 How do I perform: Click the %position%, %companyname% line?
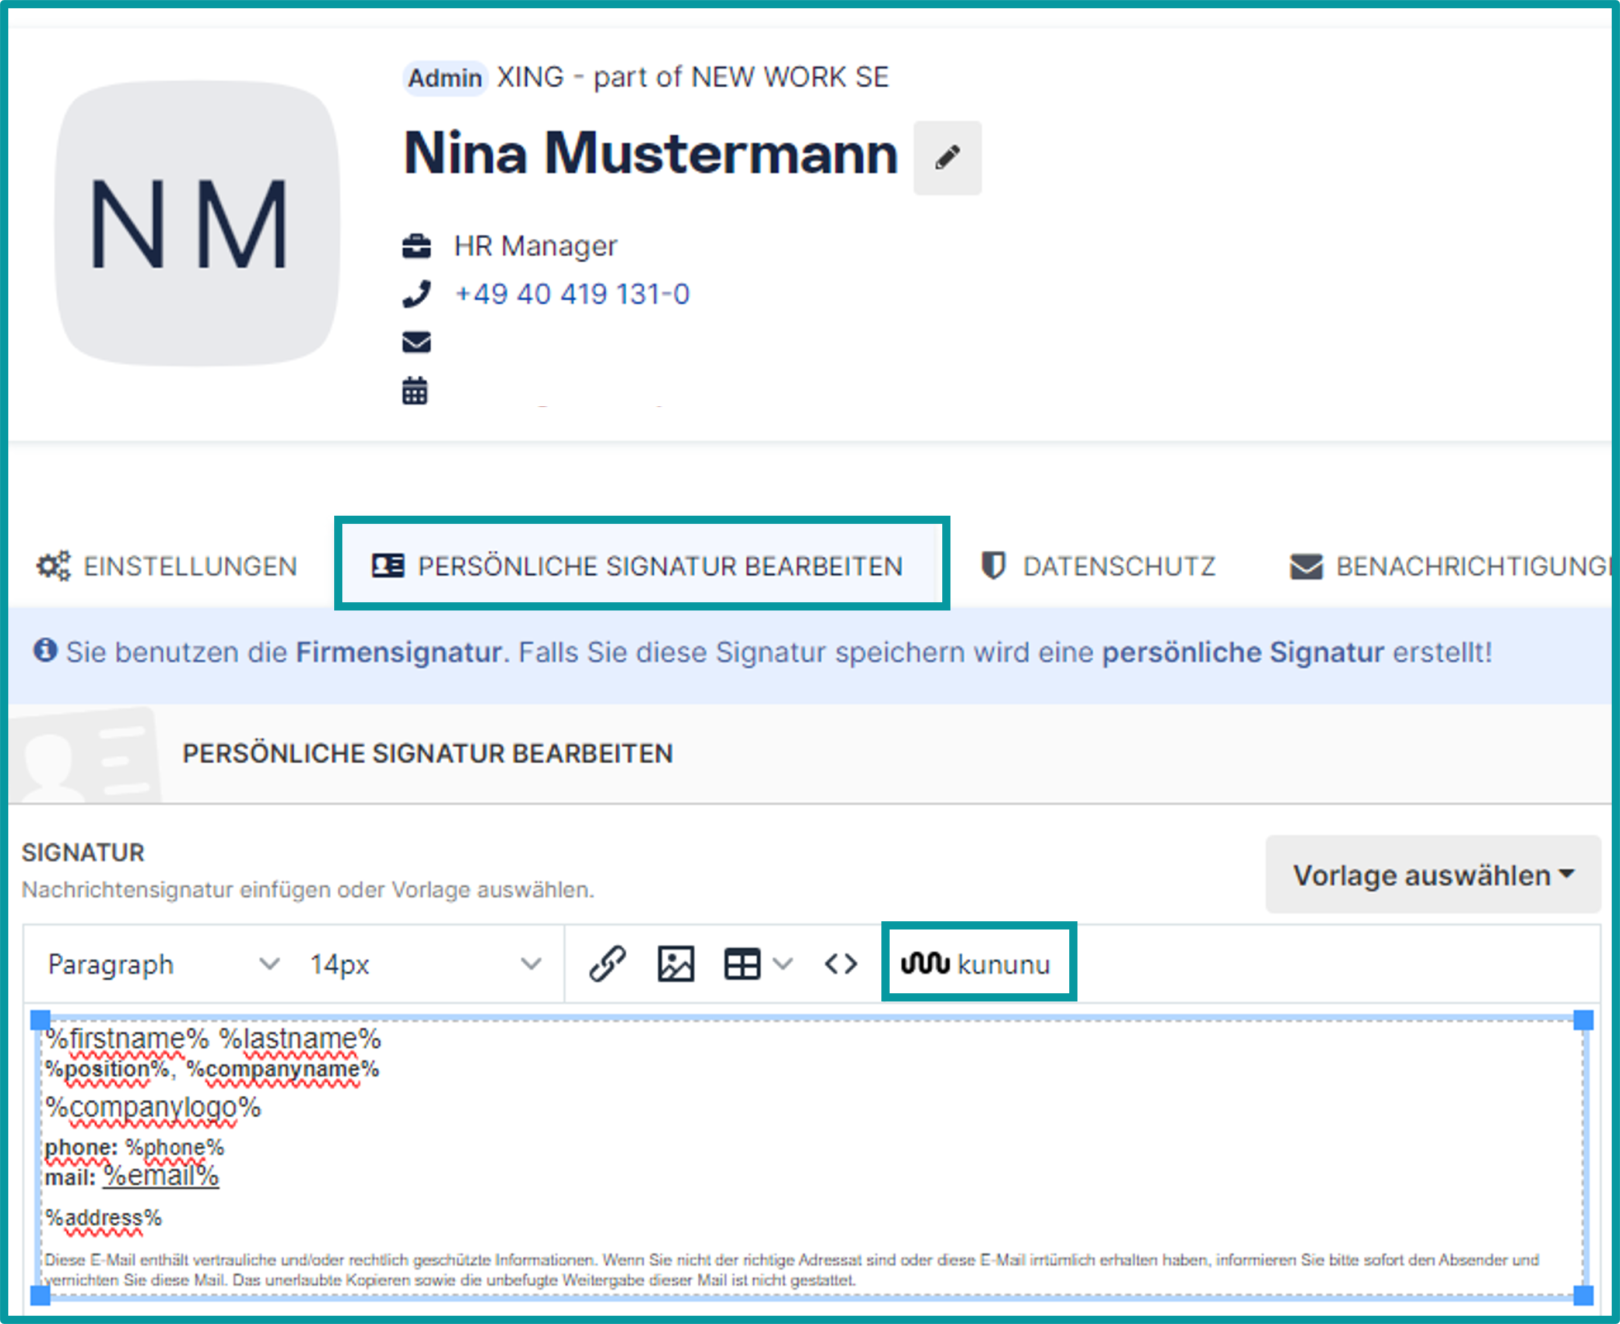point(212,1069)
